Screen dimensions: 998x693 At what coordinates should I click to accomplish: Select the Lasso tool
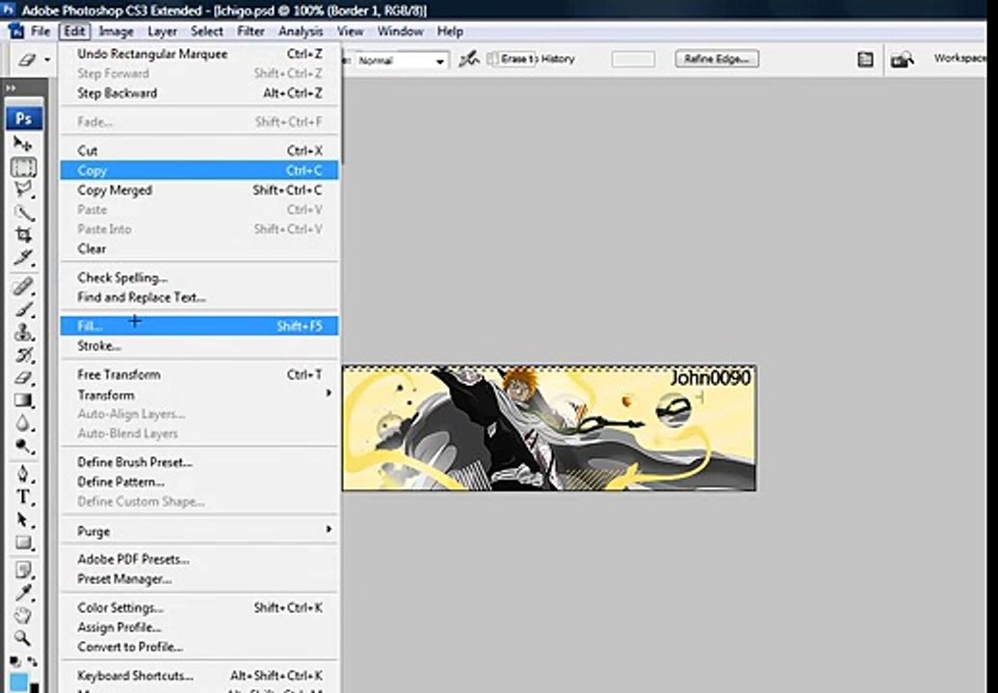tap(23, 190)
